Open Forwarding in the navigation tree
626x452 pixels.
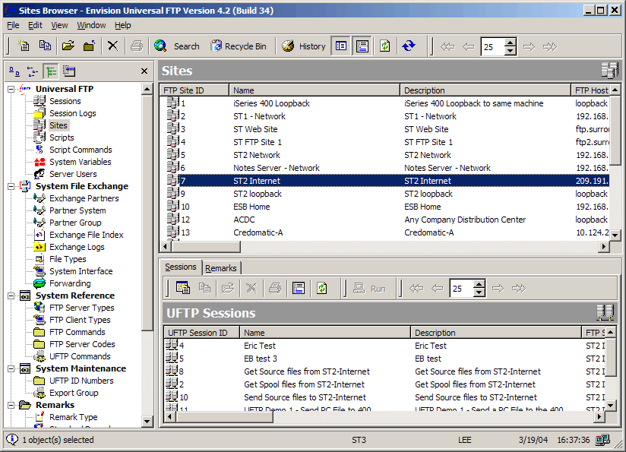click(x=70, y=283)
